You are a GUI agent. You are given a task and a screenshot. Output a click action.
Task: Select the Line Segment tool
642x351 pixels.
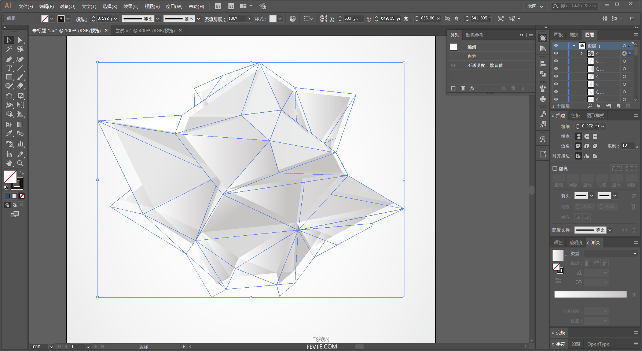[x=21, y=68]
